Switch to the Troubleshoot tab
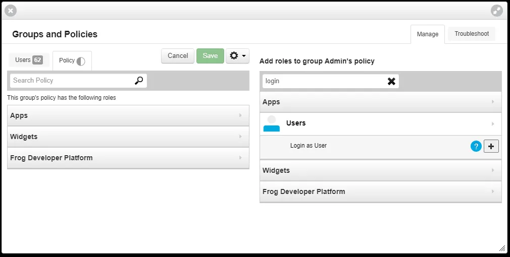Viewport: 510px width, 257px height. (472, 34)
